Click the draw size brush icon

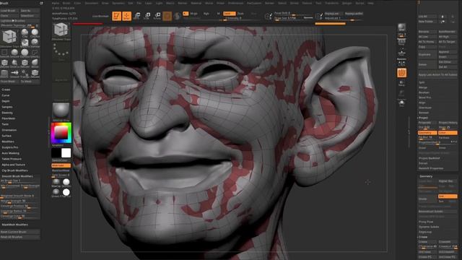click(x=269, y=16)
